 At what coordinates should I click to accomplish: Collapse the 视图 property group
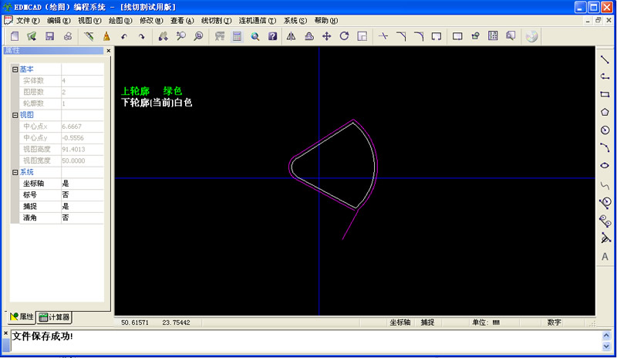15,115
